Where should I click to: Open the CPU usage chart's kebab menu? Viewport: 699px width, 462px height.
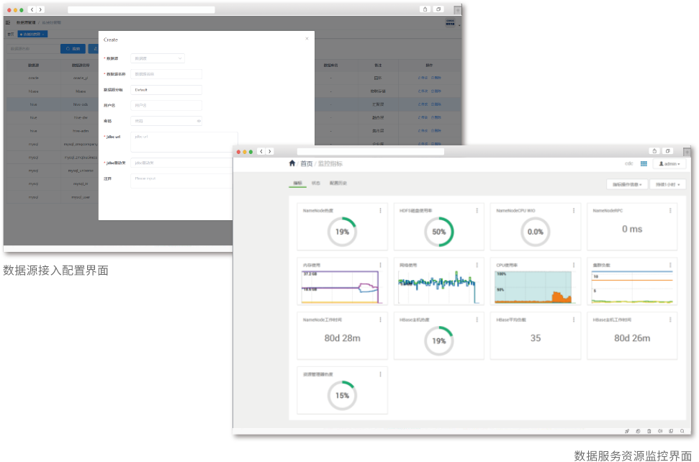tap(574, 265)
